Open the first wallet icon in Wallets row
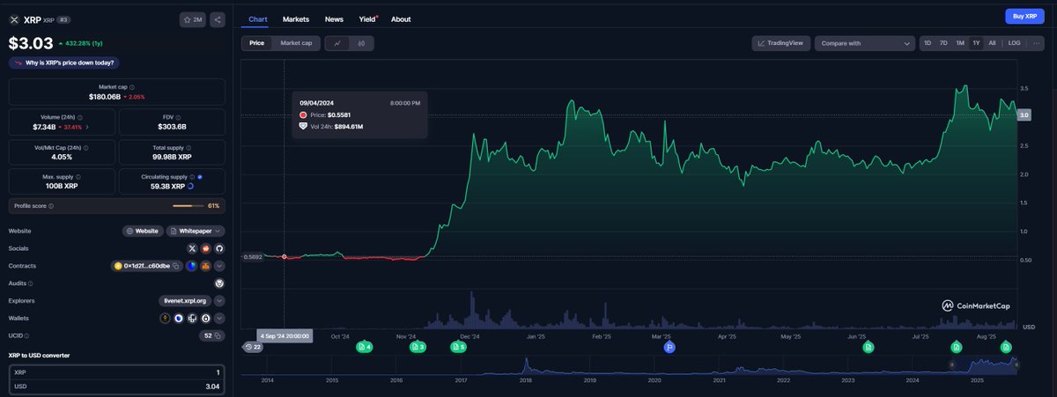This screenshot has width=1057, height=397. coord(165,318)
